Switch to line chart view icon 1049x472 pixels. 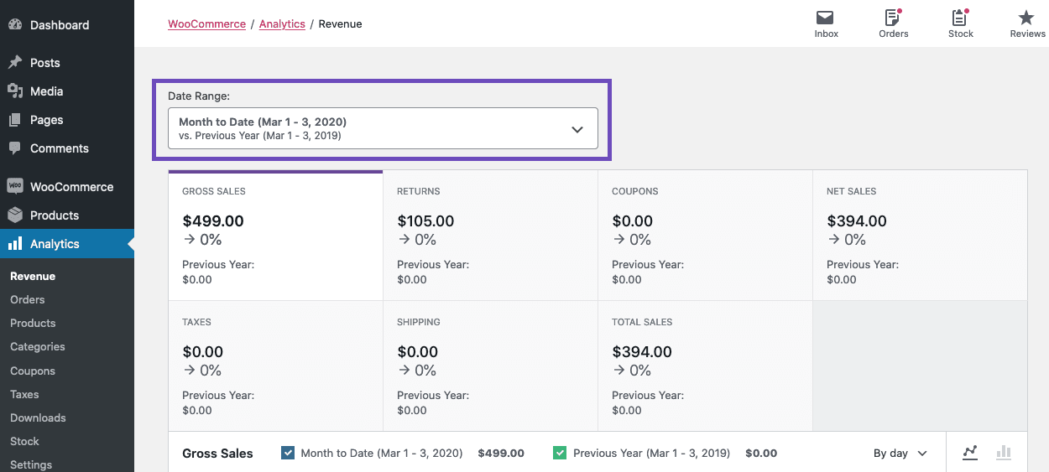tap(970, 453)
